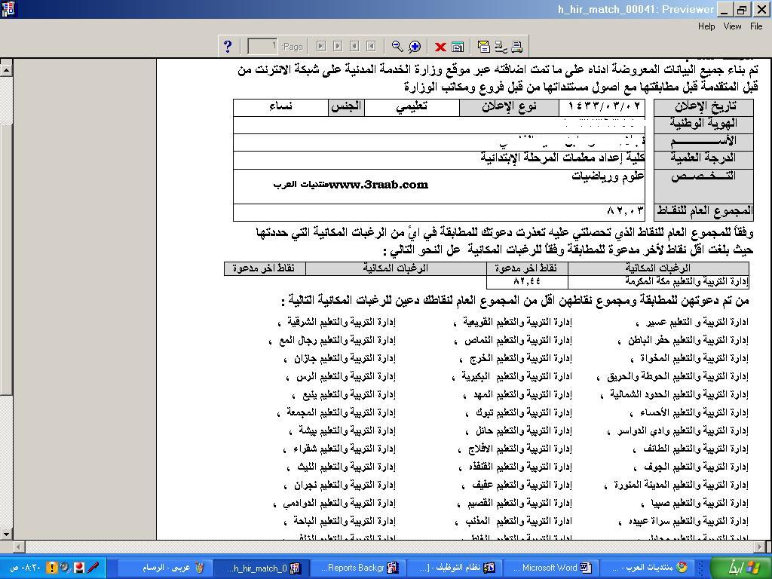Click the horizontal scrollbar left arrow

pyautogui.click(x=19, y=547)
